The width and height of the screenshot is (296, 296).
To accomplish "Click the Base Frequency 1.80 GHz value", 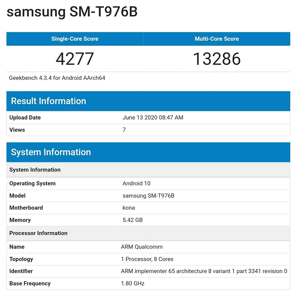I will point(133,283).
